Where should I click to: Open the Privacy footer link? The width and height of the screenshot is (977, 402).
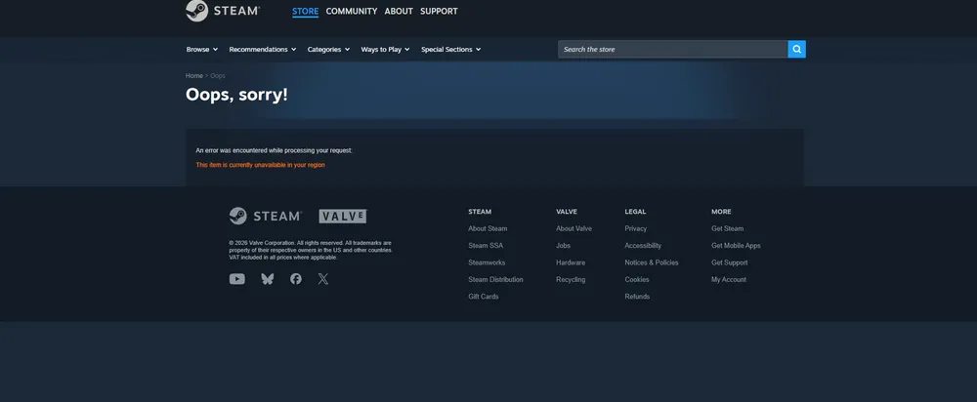636,228
